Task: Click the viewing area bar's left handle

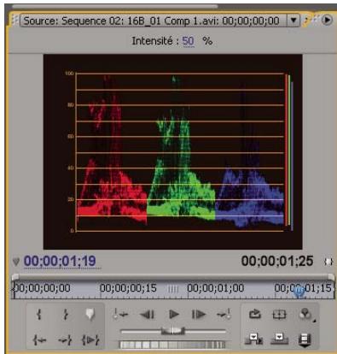Action: point(15,277)
